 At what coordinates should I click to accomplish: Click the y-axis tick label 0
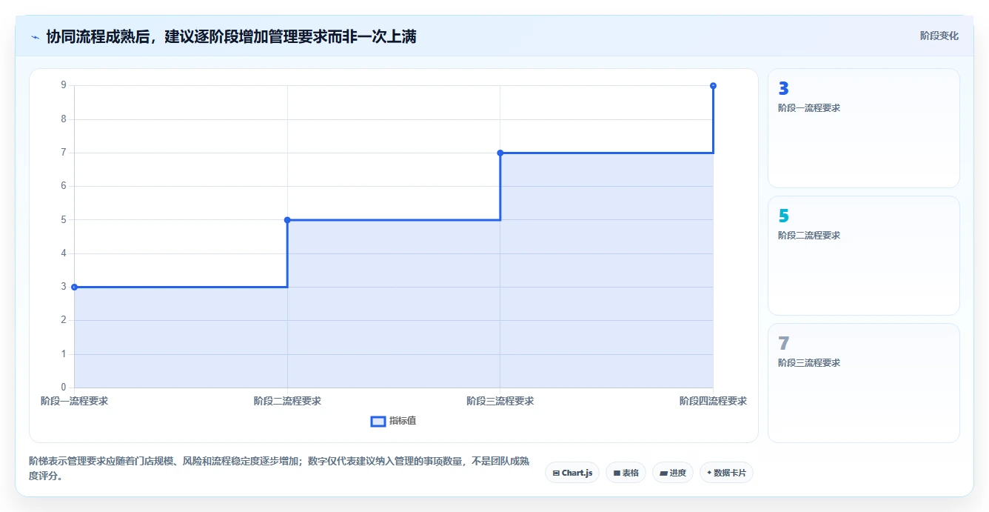tap(64, 388)
